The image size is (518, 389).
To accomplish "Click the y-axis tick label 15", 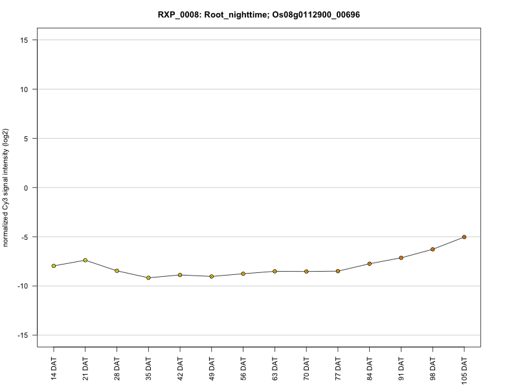I will click(24, 40).
